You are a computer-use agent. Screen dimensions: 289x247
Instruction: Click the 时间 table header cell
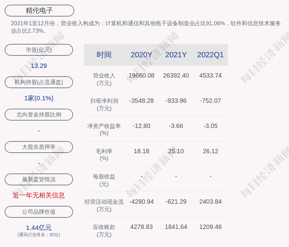pyautogui.click(x=104, y=55)
